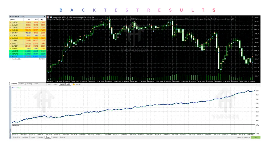Click the Ask column header
265x149 pixels.
(x=35, y=20)
